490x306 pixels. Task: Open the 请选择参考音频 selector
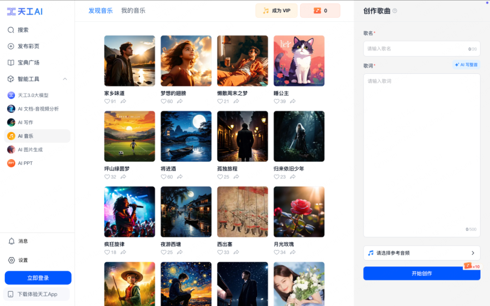coord(421,253)
